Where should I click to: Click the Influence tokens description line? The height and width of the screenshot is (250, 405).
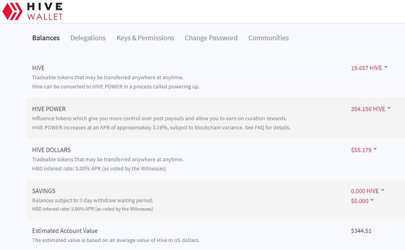click(159, 118)
